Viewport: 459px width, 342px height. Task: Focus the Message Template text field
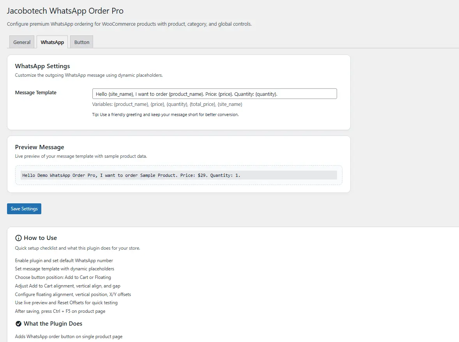click(214, 94)
